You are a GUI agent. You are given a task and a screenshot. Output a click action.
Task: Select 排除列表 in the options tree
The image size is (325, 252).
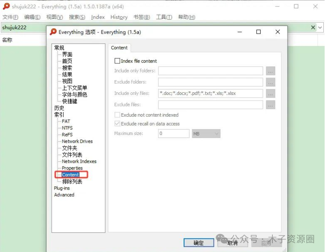[x=72, y=181]
